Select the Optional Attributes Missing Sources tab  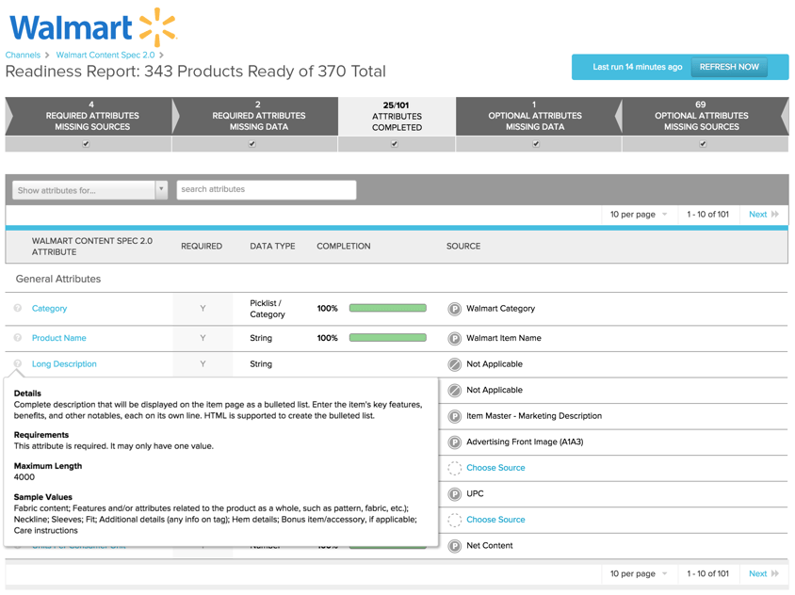pos(700,116)
